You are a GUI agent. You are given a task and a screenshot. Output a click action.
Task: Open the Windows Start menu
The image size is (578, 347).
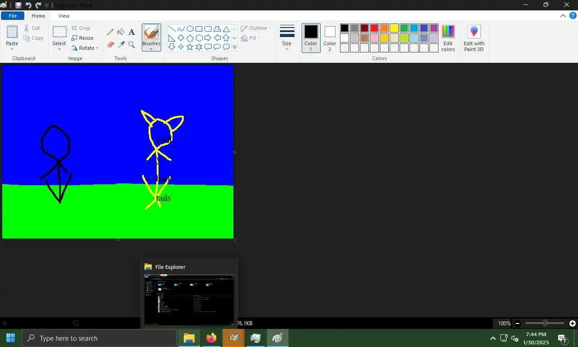[x=10, y=338]
